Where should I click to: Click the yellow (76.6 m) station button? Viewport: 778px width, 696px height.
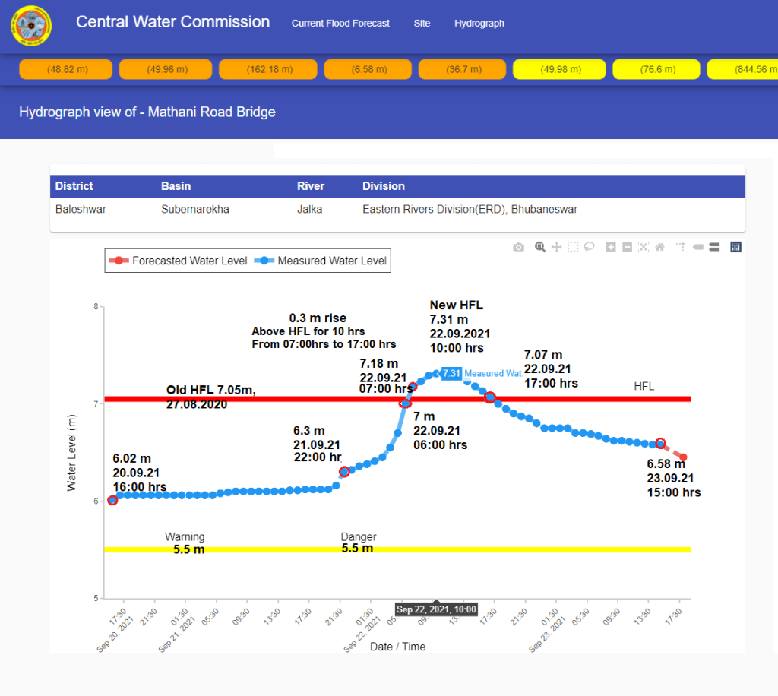(x=657, y=69)
